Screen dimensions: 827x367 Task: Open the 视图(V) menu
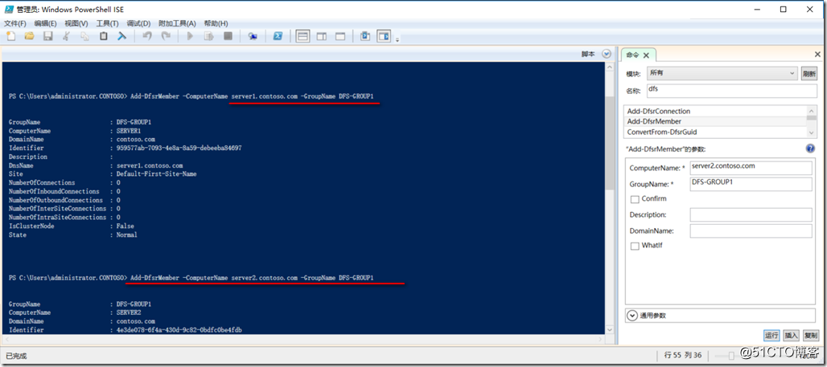pos(76,24)
